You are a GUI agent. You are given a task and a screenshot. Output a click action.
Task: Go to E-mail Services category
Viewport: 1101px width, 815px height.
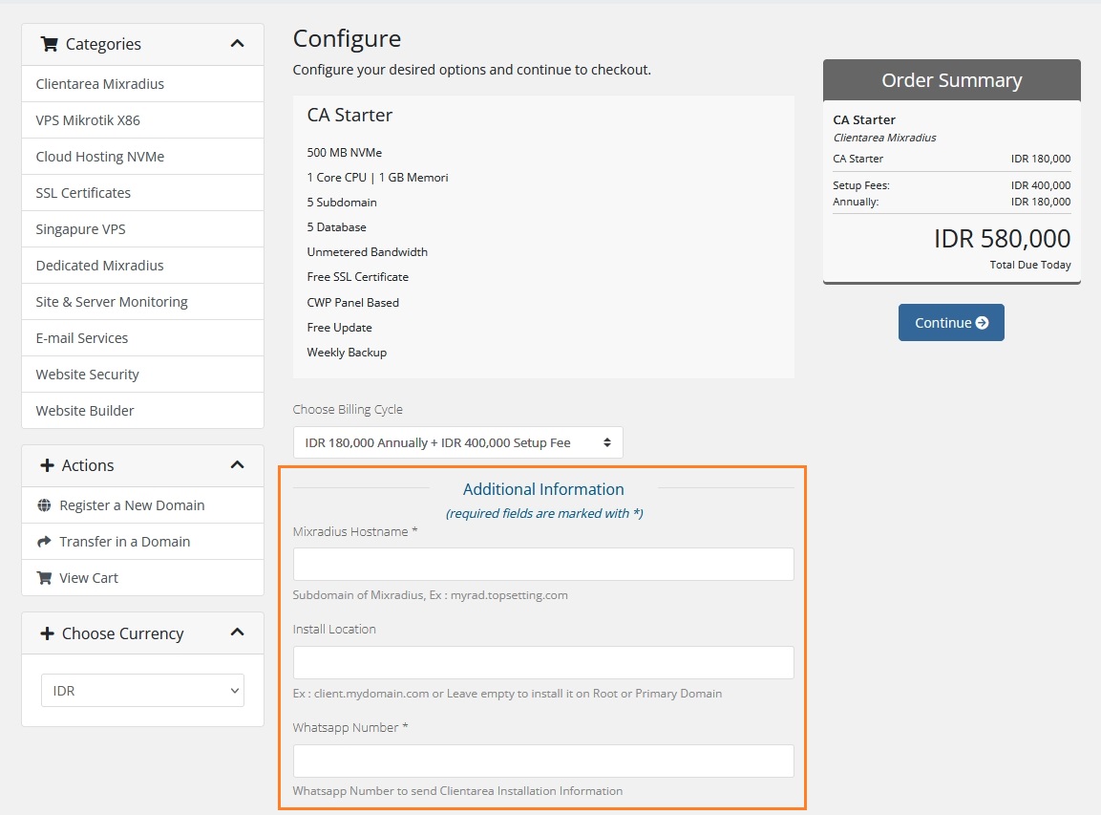pos(142,338)
